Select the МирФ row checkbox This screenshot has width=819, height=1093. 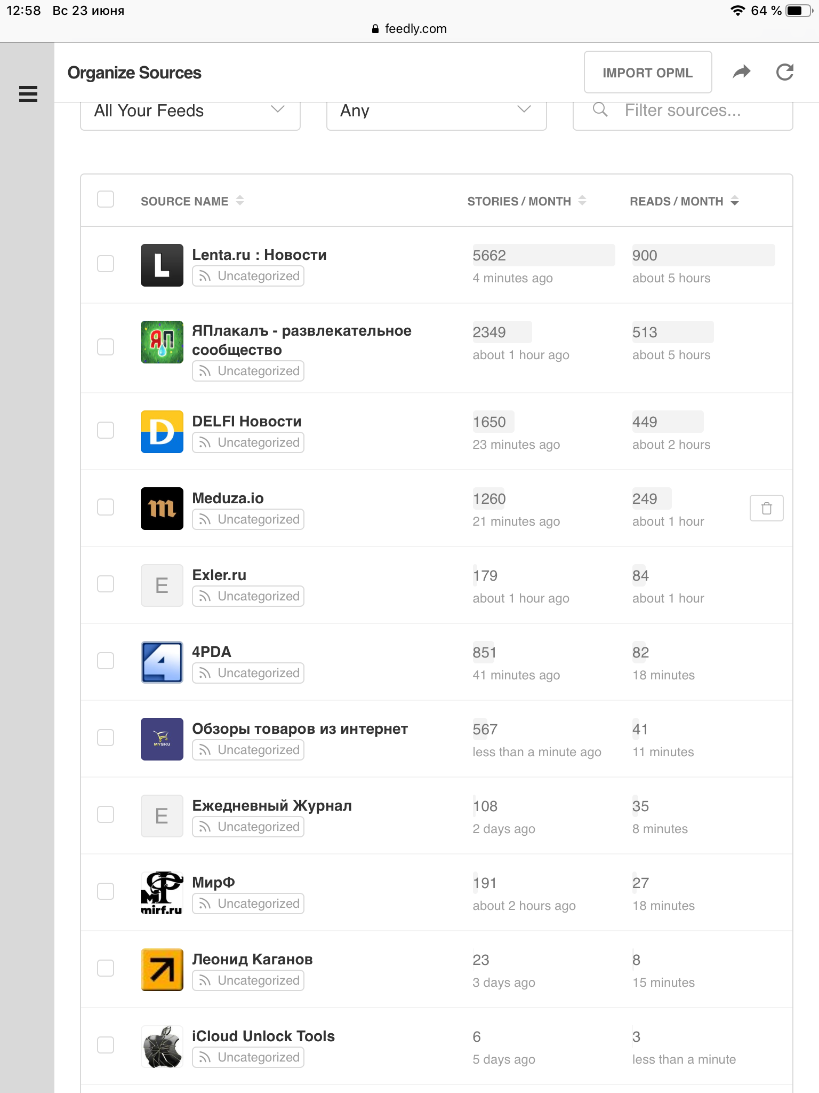pos(106,891)
